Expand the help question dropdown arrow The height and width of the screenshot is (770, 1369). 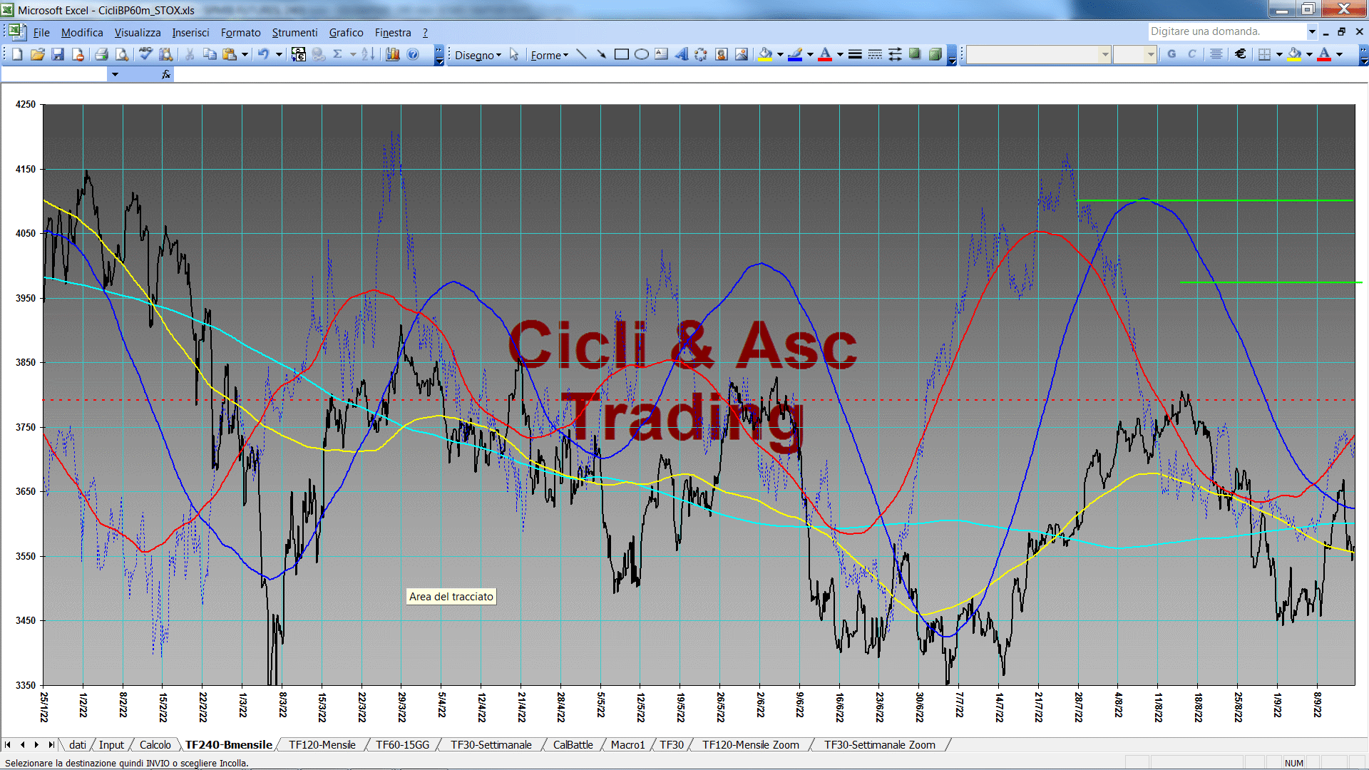click(1311, 31)
